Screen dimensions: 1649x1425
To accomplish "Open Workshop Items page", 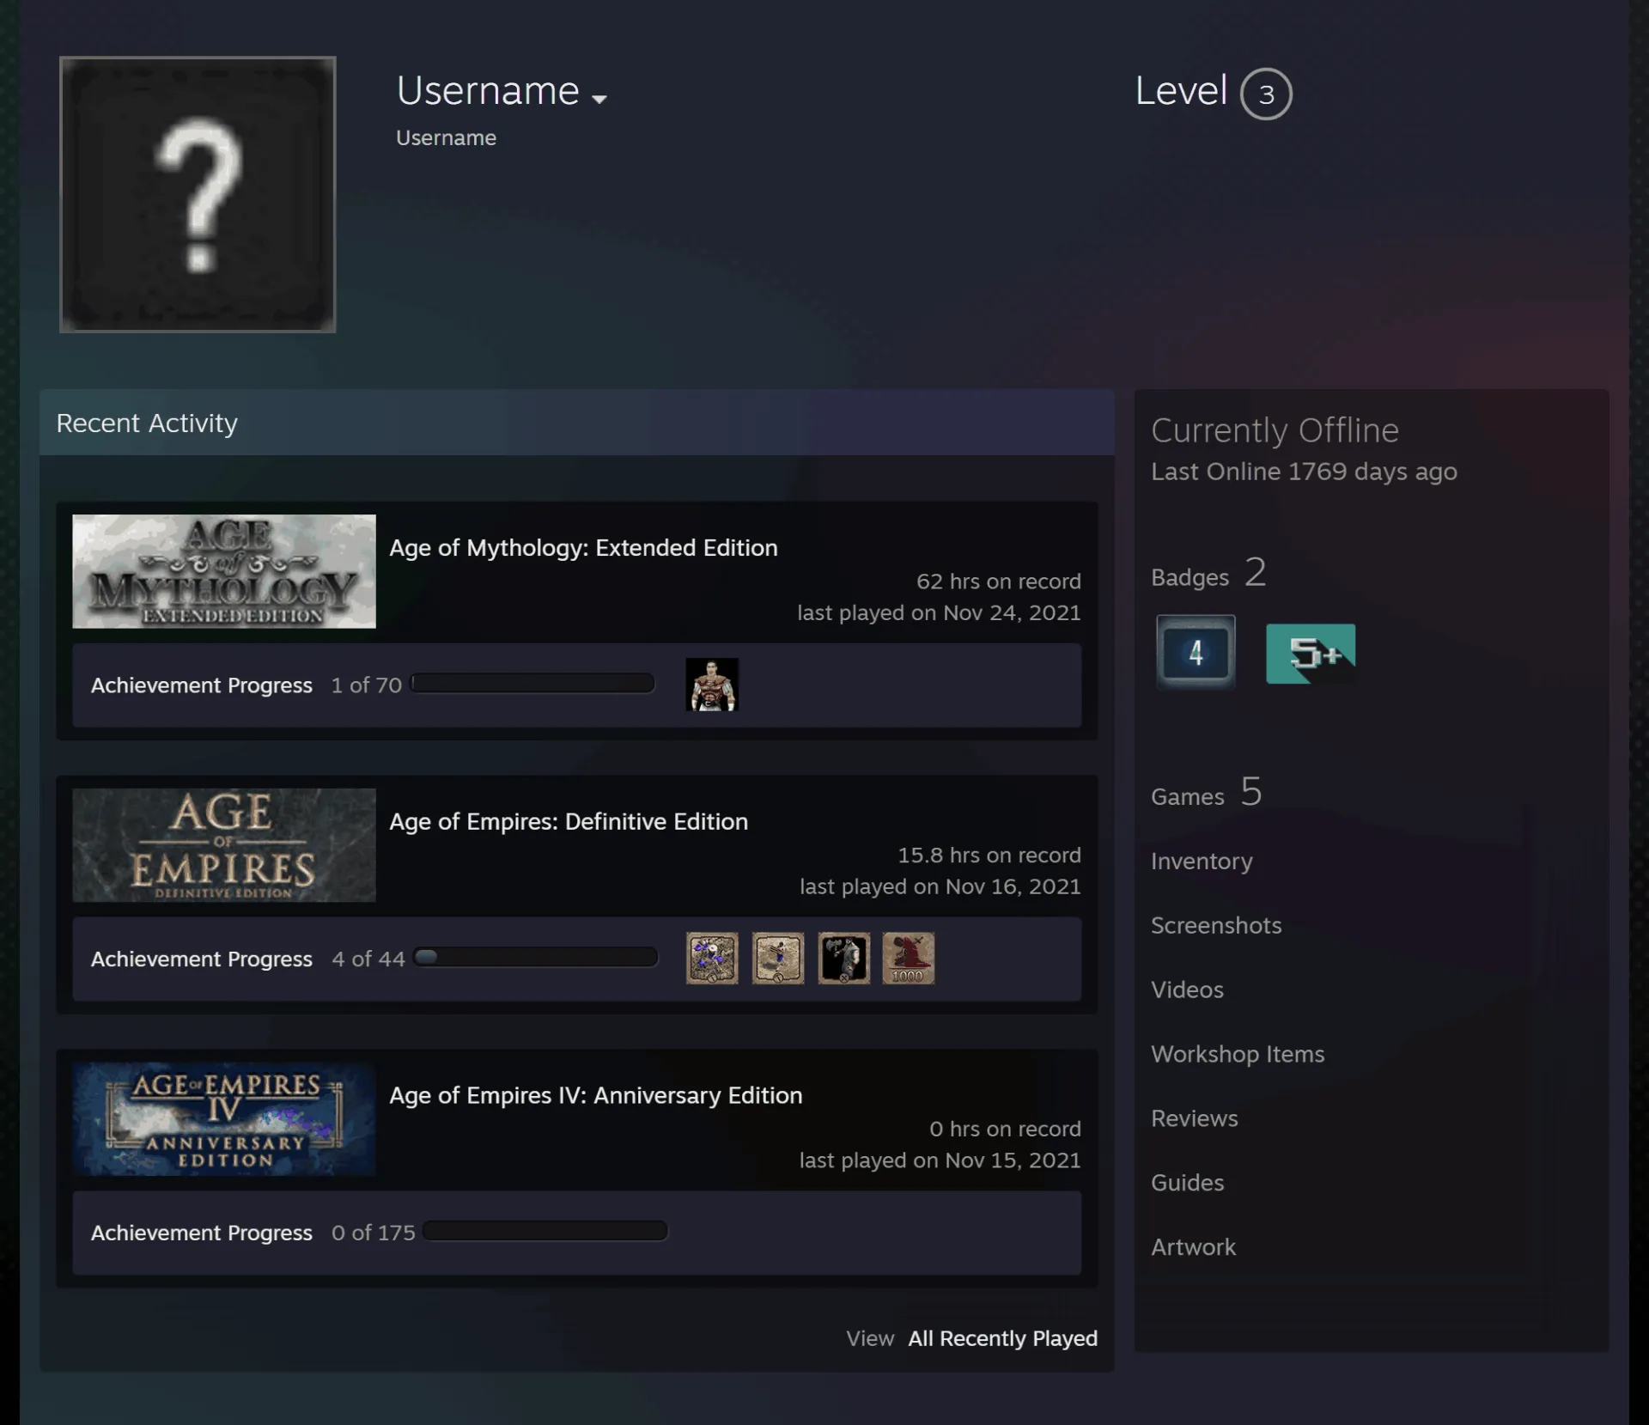I will (1238, 1055).
